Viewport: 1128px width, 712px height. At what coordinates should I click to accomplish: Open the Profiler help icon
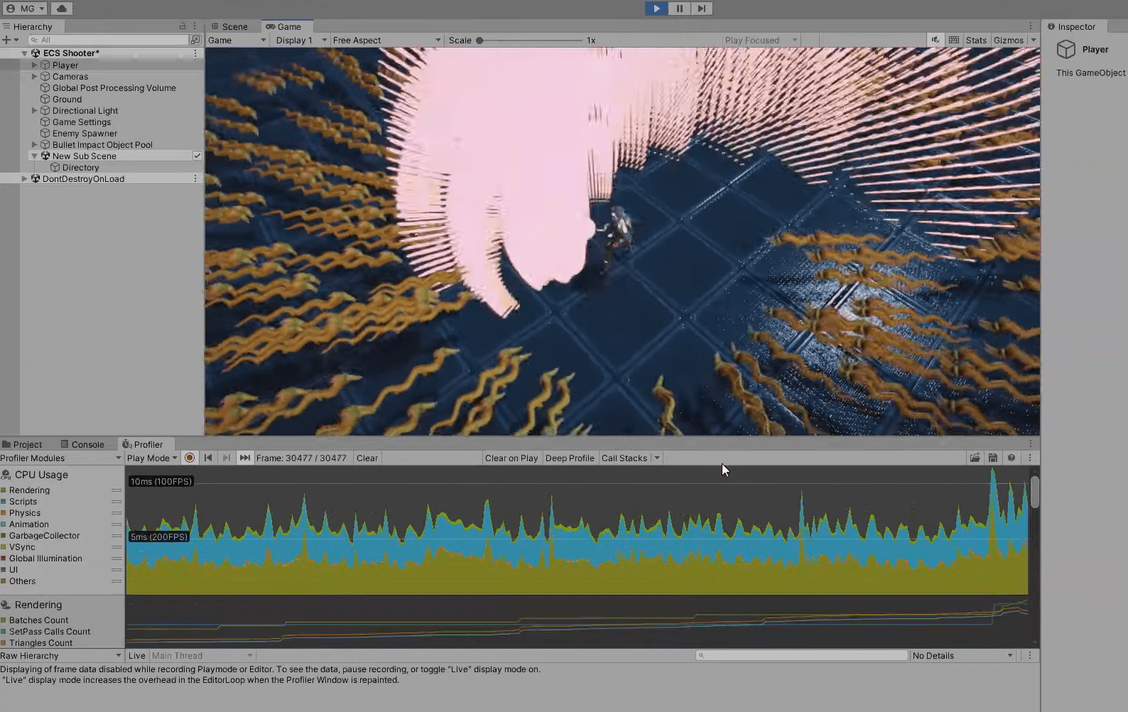tap(1012, 458)
